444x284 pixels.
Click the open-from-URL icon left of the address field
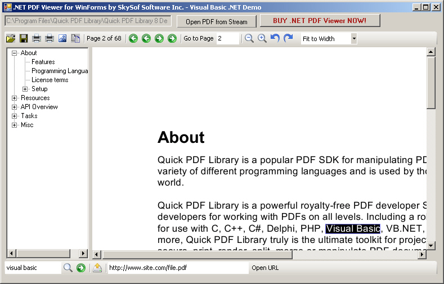tap(97, 268)
